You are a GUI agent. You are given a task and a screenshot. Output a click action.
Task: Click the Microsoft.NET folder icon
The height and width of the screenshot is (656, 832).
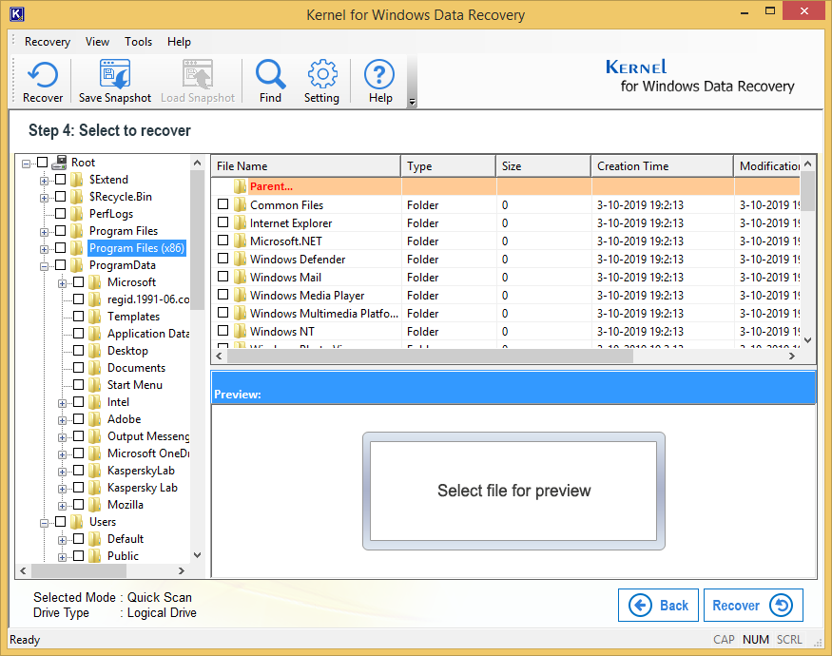pyautogui.click(x=241, y=241)
